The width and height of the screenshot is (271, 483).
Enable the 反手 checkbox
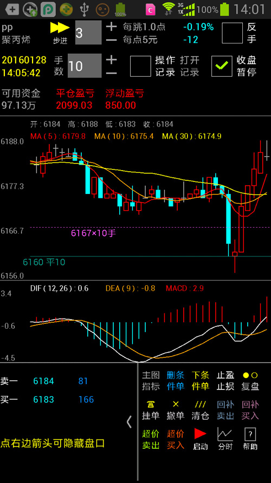233,33
